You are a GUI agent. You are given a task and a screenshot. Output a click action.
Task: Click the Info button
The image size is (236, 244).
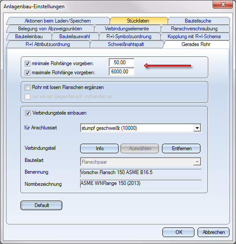(99, 148)
